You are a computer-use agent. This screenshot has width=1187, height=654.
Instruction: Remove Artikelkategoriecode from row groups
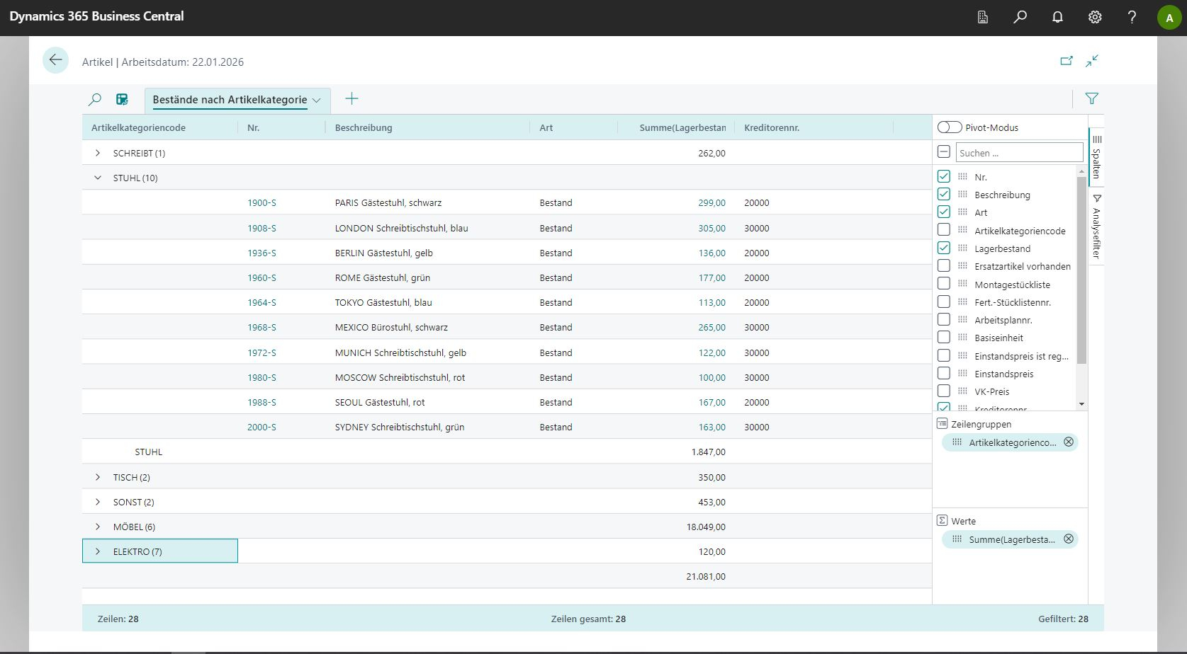click(1069, 442)
